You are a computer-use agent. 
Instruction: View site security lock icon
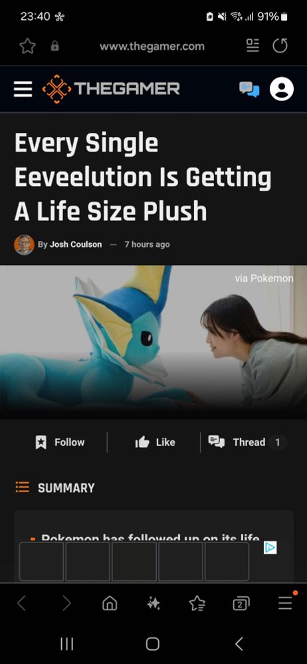pyautogui.click(x=54, y=46)
